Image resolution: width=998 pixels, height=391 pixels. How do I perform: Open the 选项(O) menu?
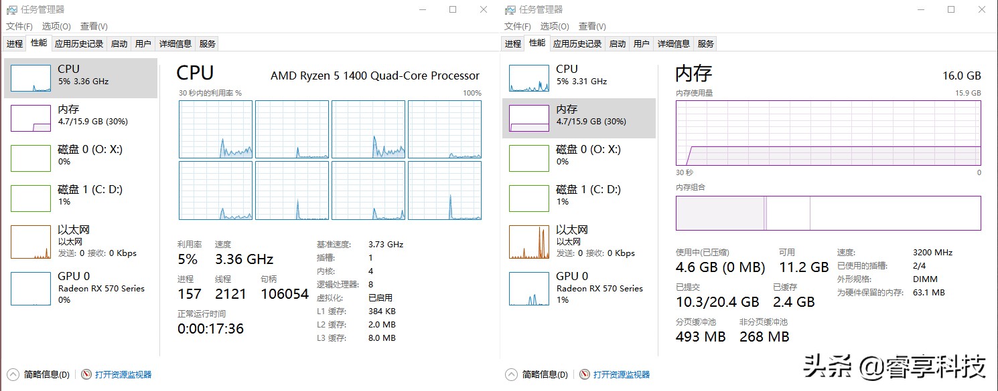[56, 26]
